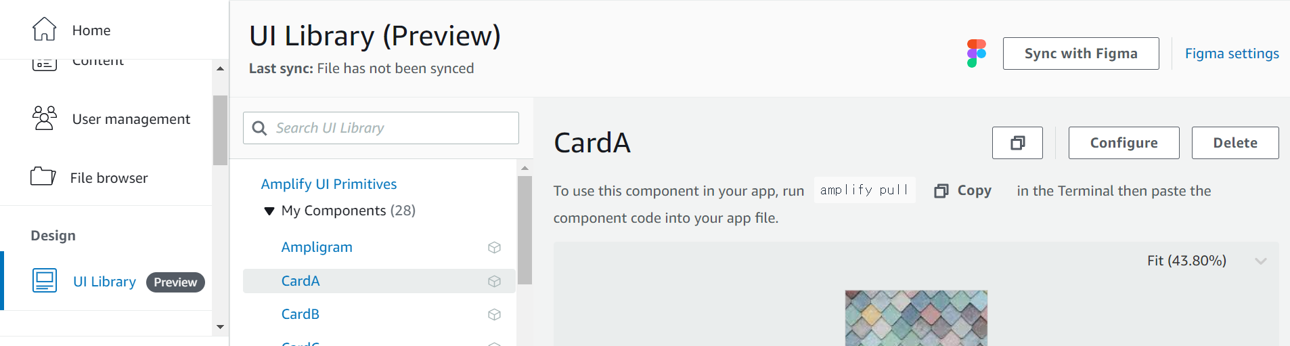Click the cube icon beside Ampligram

pyautogui.click(x=495, y=248)
